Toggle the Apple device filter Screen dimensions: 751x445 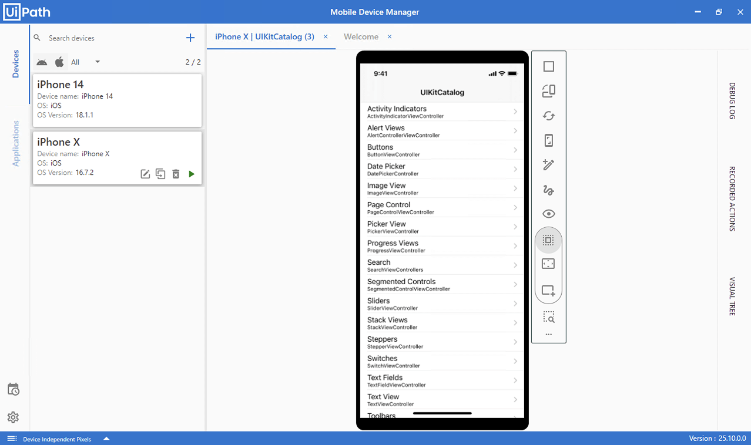coord(59,62)
